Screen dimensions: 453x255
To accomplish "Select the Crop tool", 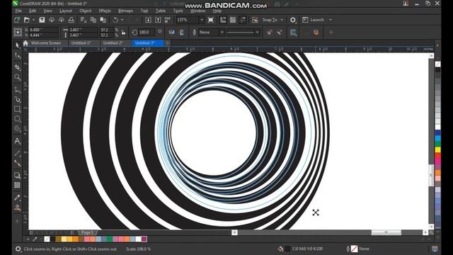I will click(17, 67).
